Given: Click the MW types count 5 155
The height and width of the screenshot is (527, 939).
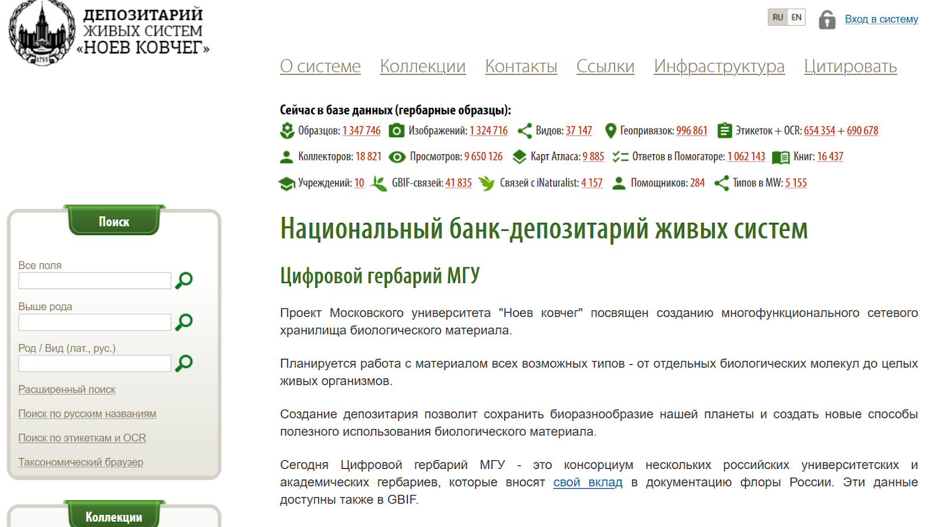Looking at the screenshot, I should [x=796, y=183].
